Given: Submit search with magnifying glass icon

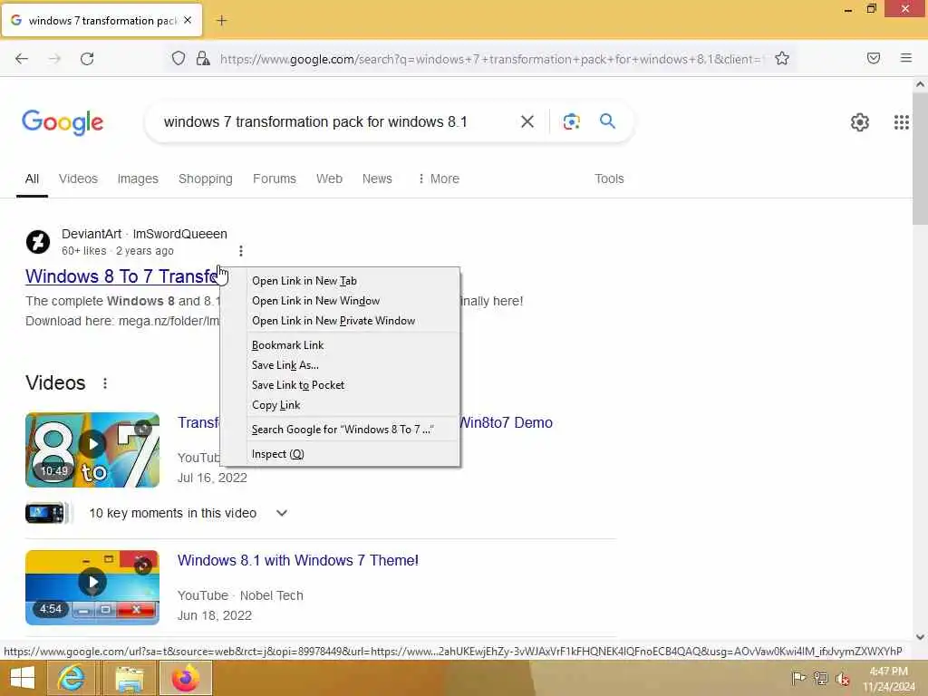Looking at the screenshot, I should coord(607,121).
